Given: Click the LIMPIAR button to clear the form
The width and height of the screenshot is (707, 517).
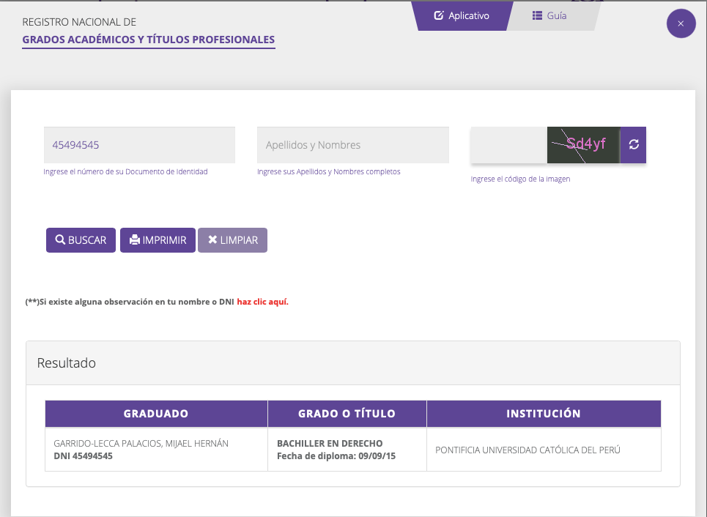Looking at the screenshot, I should [x=232, y=240].
